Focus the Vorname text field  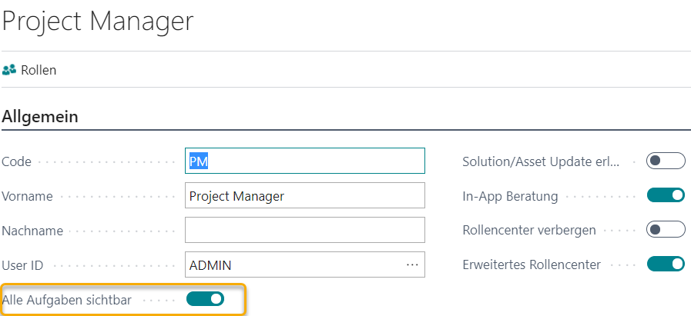pos(305,196)
